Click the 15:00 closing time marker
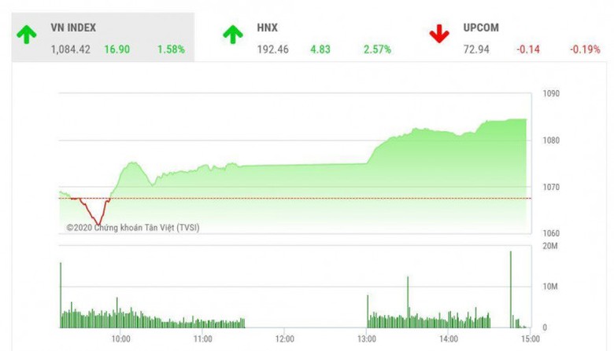This screenshot has width=614, height=351. click(x=531, y=338)
